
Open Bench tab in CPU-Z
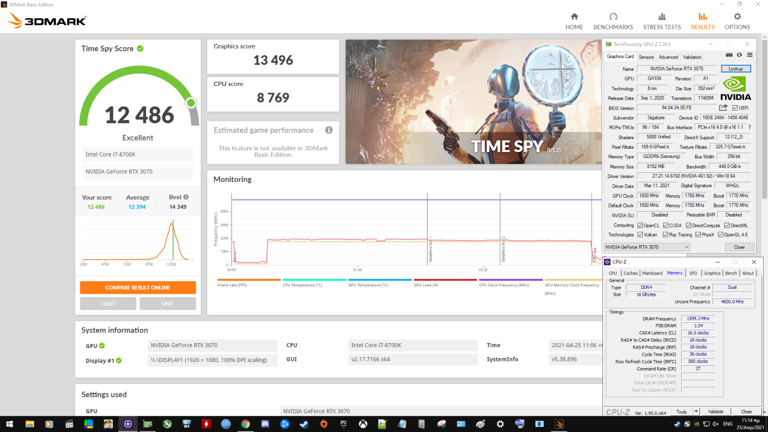pos(731,273)
